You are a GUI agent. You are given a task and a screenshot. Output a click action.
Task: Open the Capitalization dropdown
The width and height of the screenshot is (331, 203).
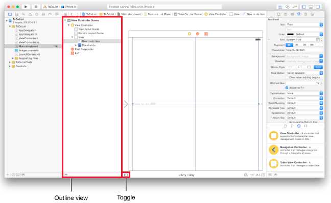coord(304,93)
